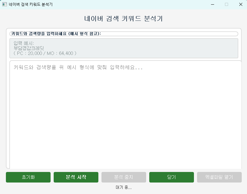The image size is (247, 194).
Task: Focus the keyword and search volume text area
Action: (126, 115)
